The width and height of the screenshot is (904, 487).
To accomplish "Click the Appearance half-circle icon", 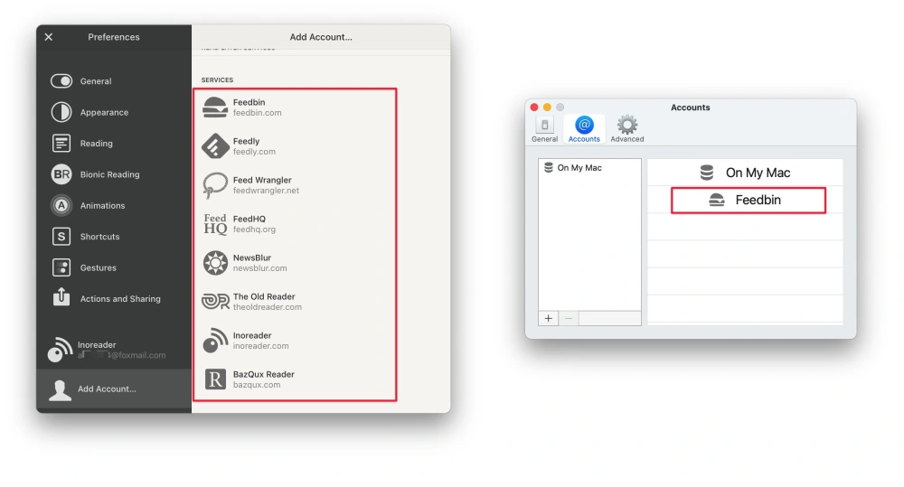I will coord(61,112).
